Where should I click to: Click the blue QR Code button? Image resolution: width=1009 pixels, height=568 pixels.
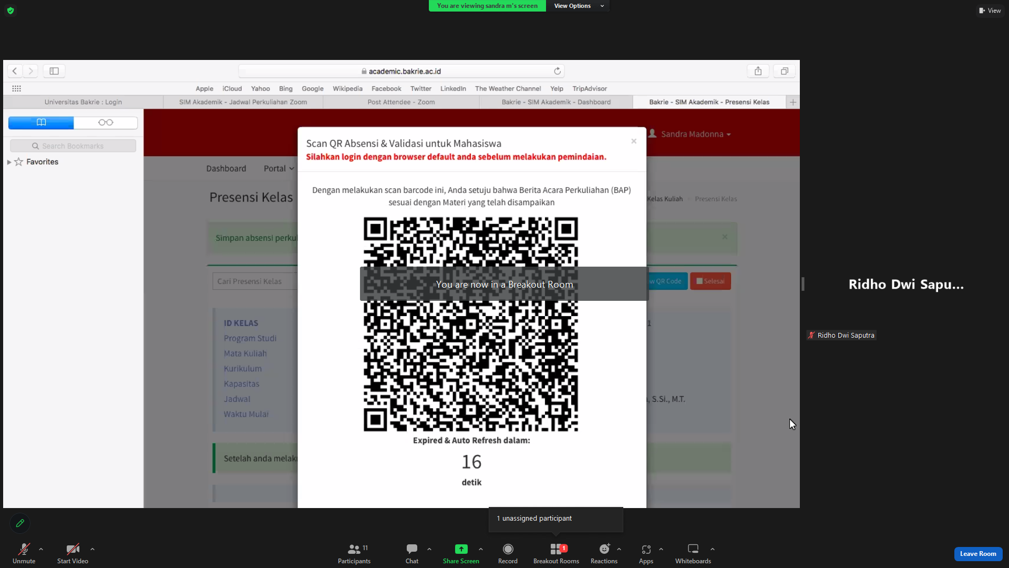pyautogui.click(x=667, y=281)
